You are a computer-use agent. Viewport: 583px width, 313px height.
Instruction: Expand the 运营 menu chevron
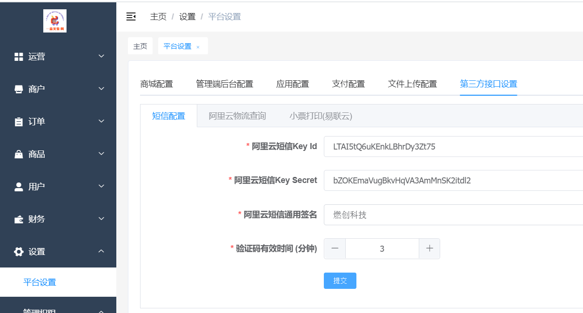(101, 56)
